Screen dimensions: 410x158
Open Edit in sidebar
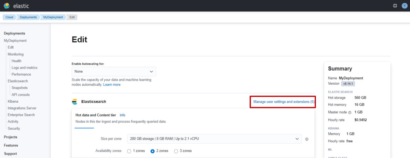click(11, 47)
